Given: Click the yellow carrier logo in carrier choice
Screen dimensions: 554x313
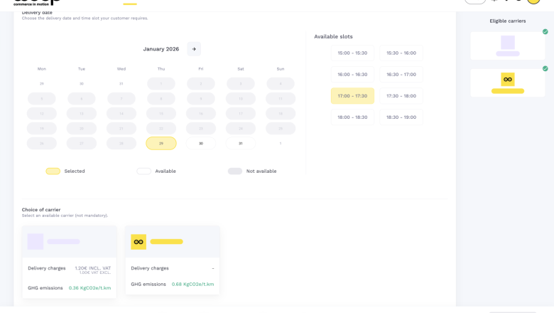Looking at the screenshot, I should 138,242.
